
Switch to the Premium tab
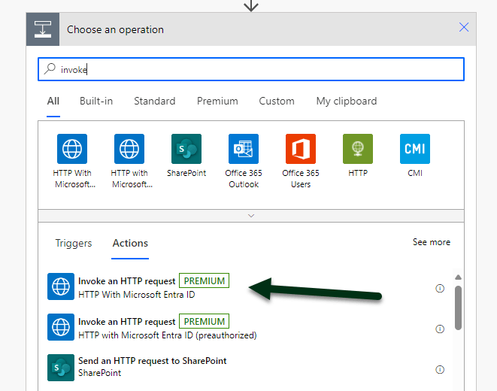pyautogui.click(x=217, y=101)
